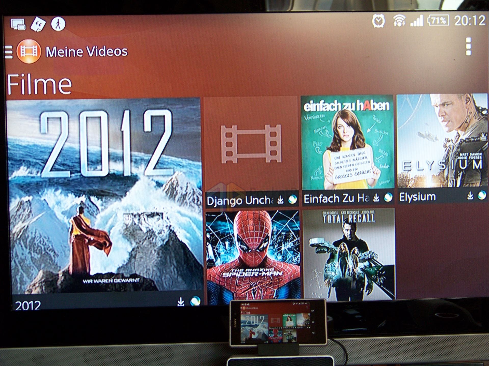The width and height of the screenshot is (489, 366).
Task: Open the three-dot overflow menu
Action: tap(468, 46)
